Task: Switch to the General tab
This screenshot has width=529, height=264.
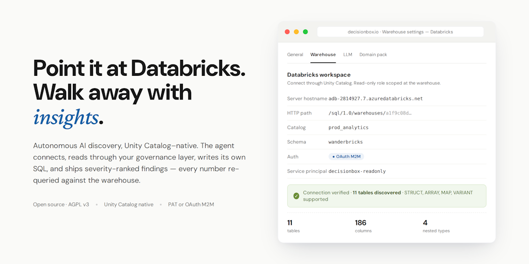Action: point(295,55)
